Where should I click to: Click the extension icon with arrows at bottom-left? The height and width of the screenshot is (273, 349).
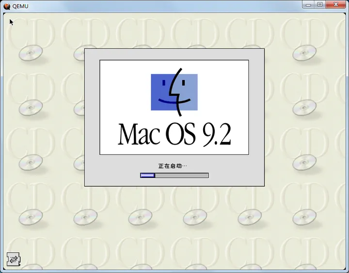14,259
